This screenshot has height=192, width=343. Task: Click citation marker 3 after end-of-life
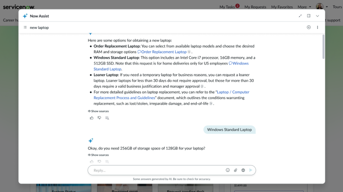[x=211, y=104]
